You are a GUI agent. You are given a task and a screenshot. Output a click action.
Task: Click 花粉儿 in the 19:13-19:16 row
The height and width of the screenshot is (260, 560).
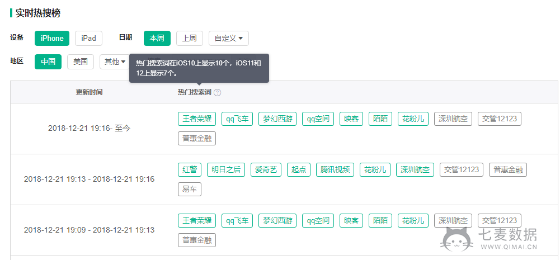tap(375, 169)
